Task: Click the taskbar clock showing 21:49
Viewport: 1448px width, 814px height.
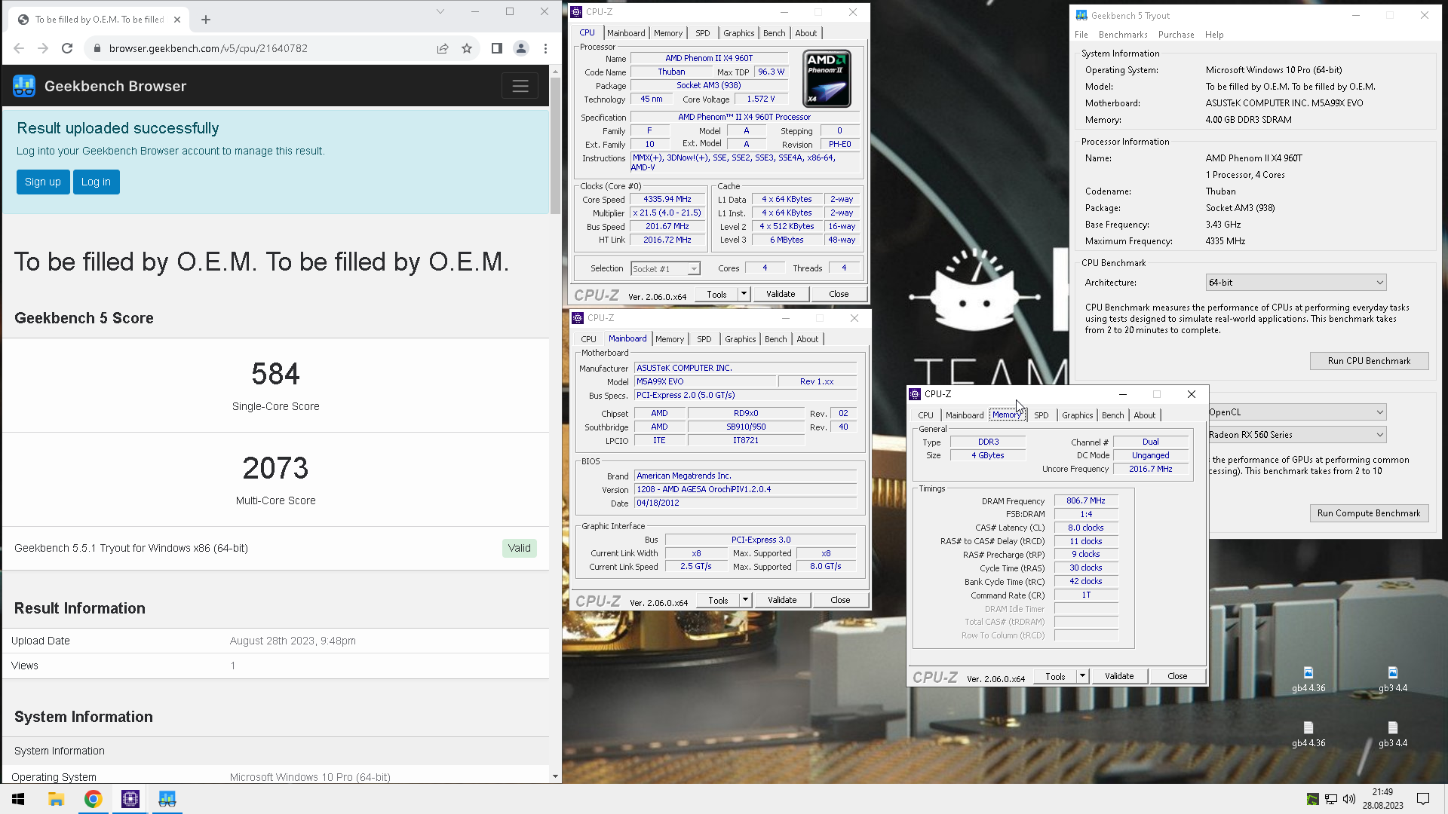Action: point(1382,799)
